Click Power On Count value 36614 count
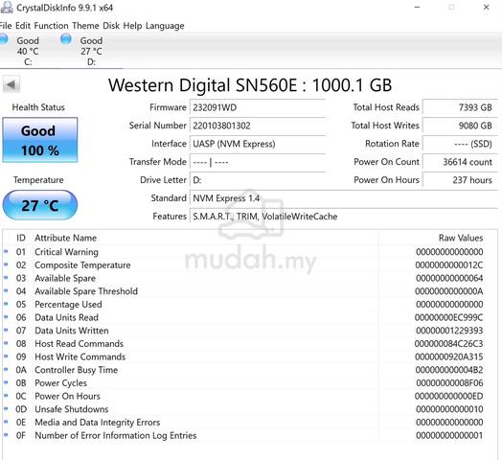502x460 pixels. tap(460, 162)
